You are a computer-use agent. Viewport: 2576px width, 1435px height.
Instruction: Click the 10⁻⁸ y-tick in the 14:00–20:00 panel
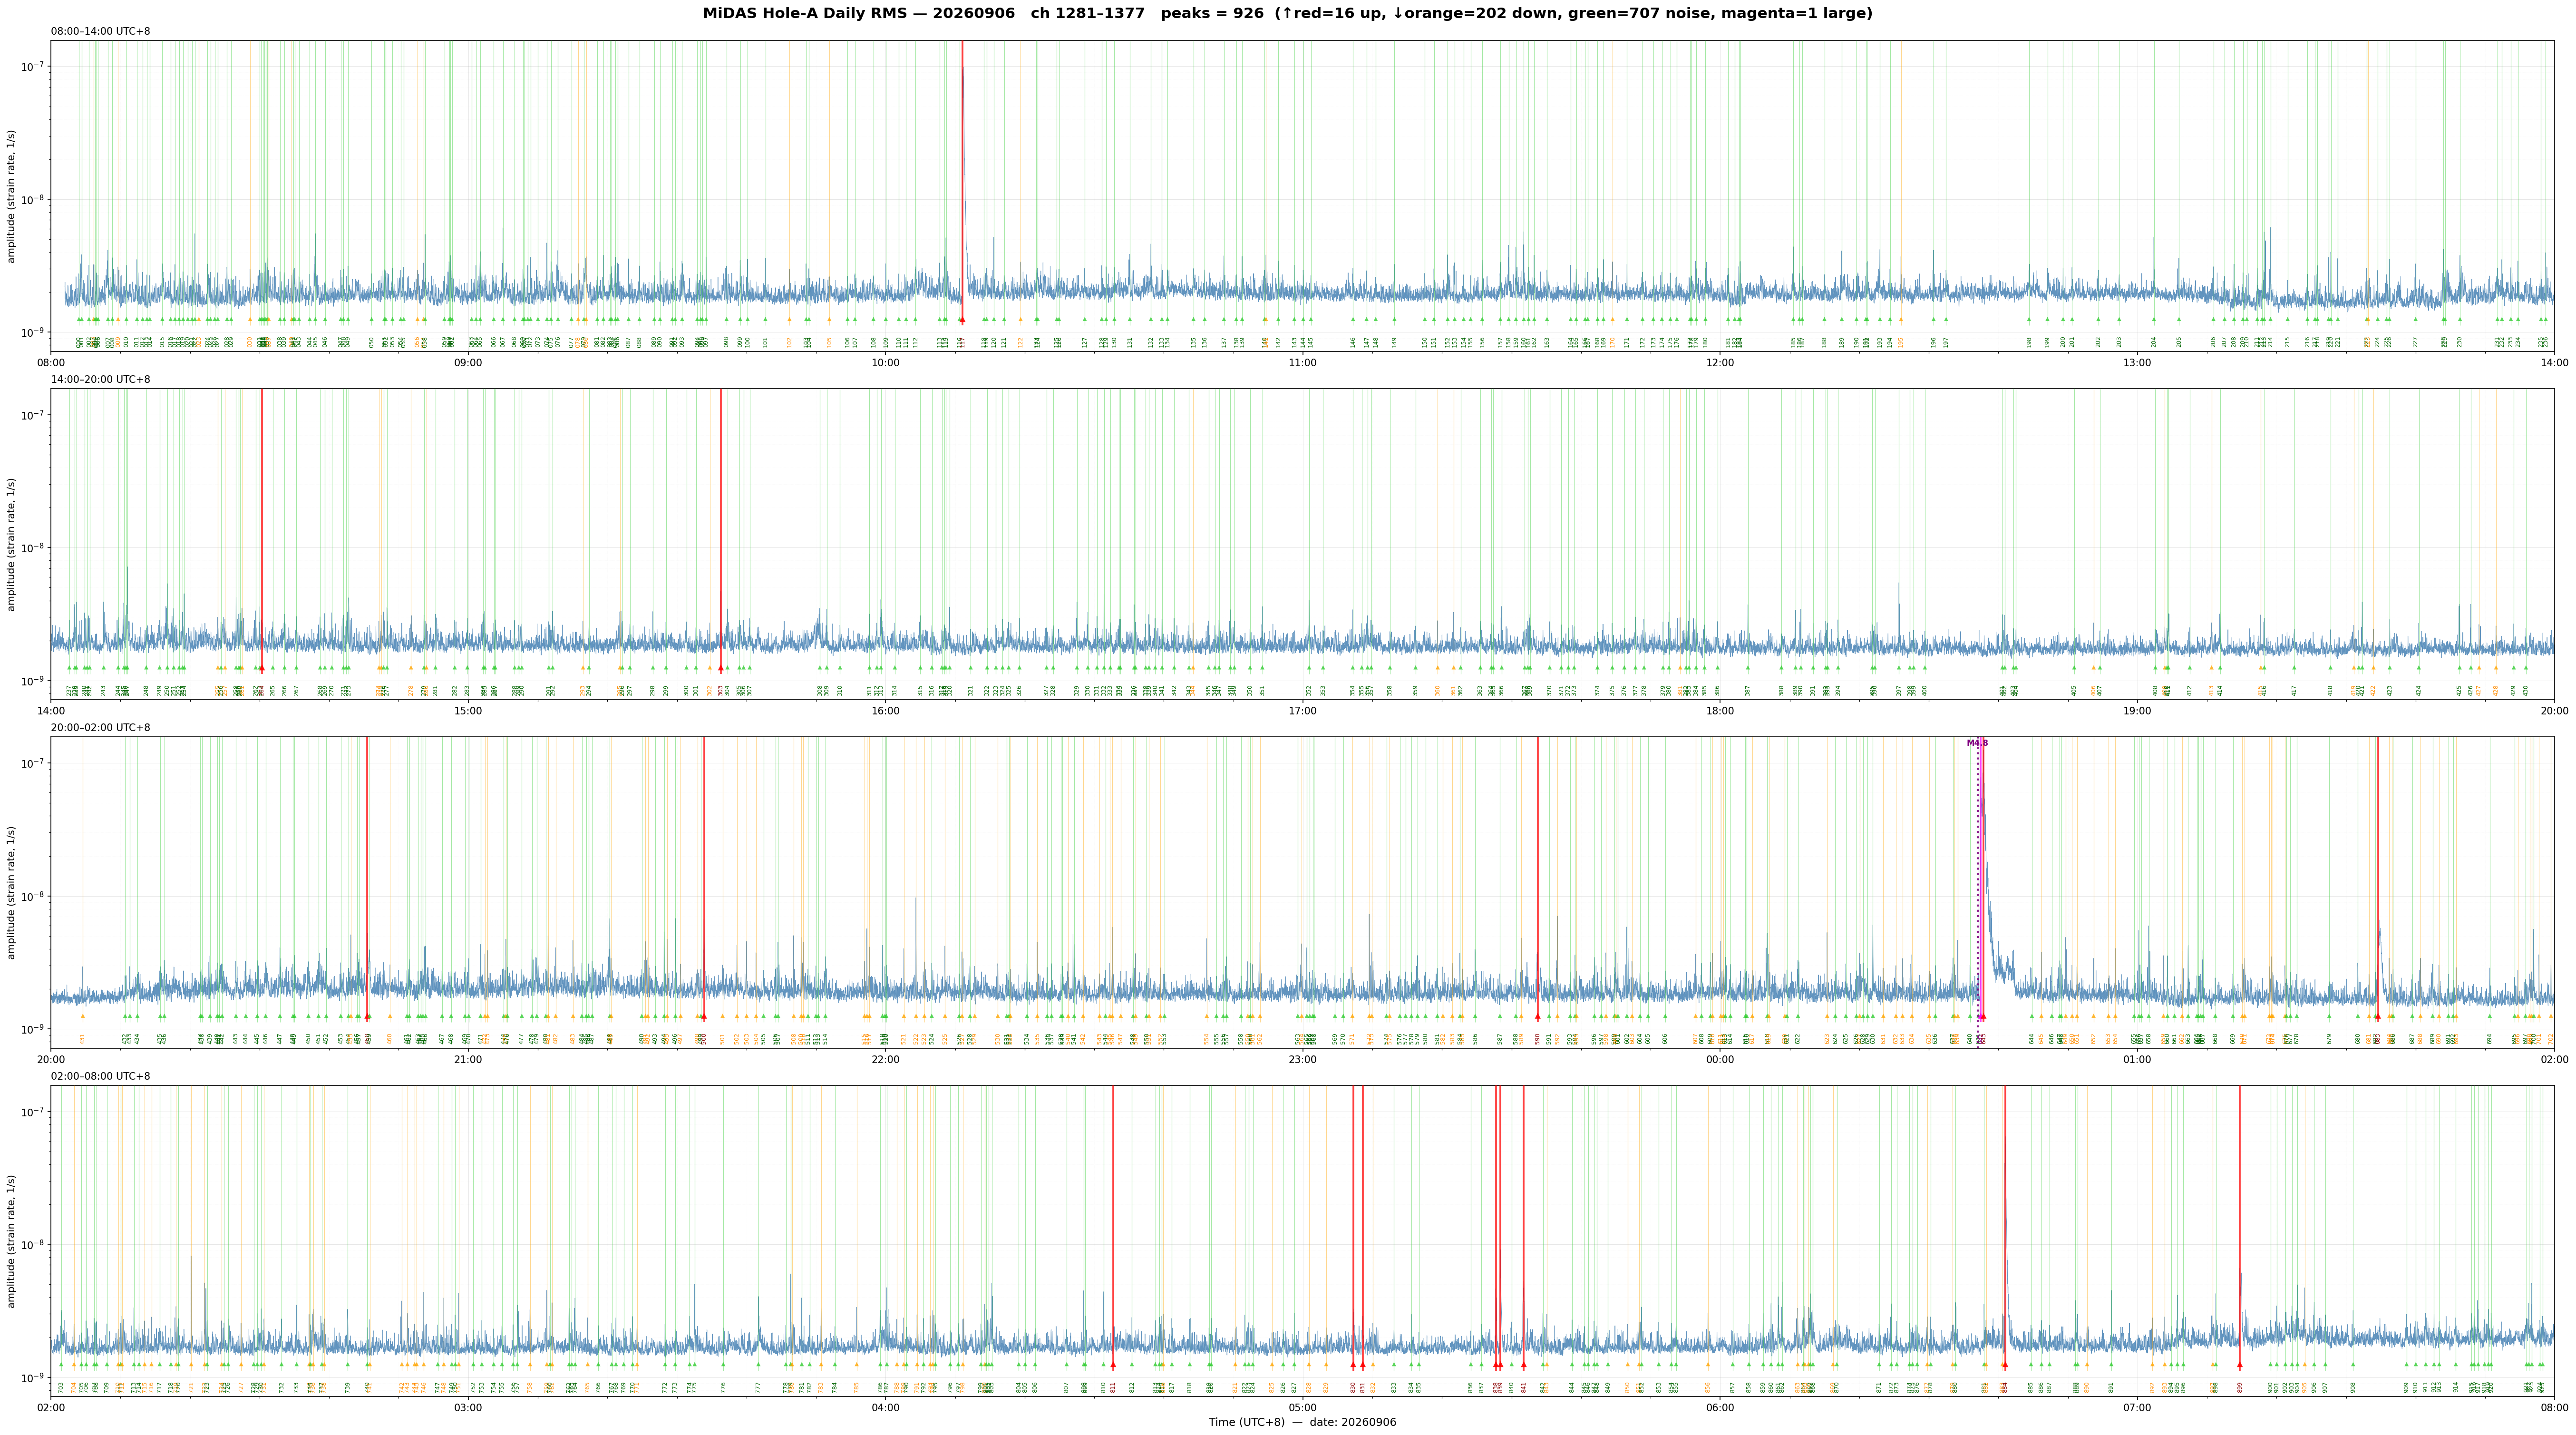(x=33, y=547)
